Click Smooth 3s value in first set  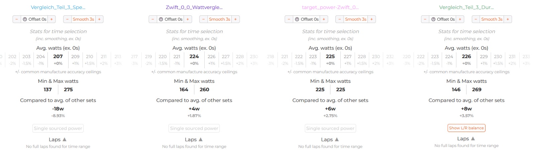pyautogui.click(x=83, y=19)
